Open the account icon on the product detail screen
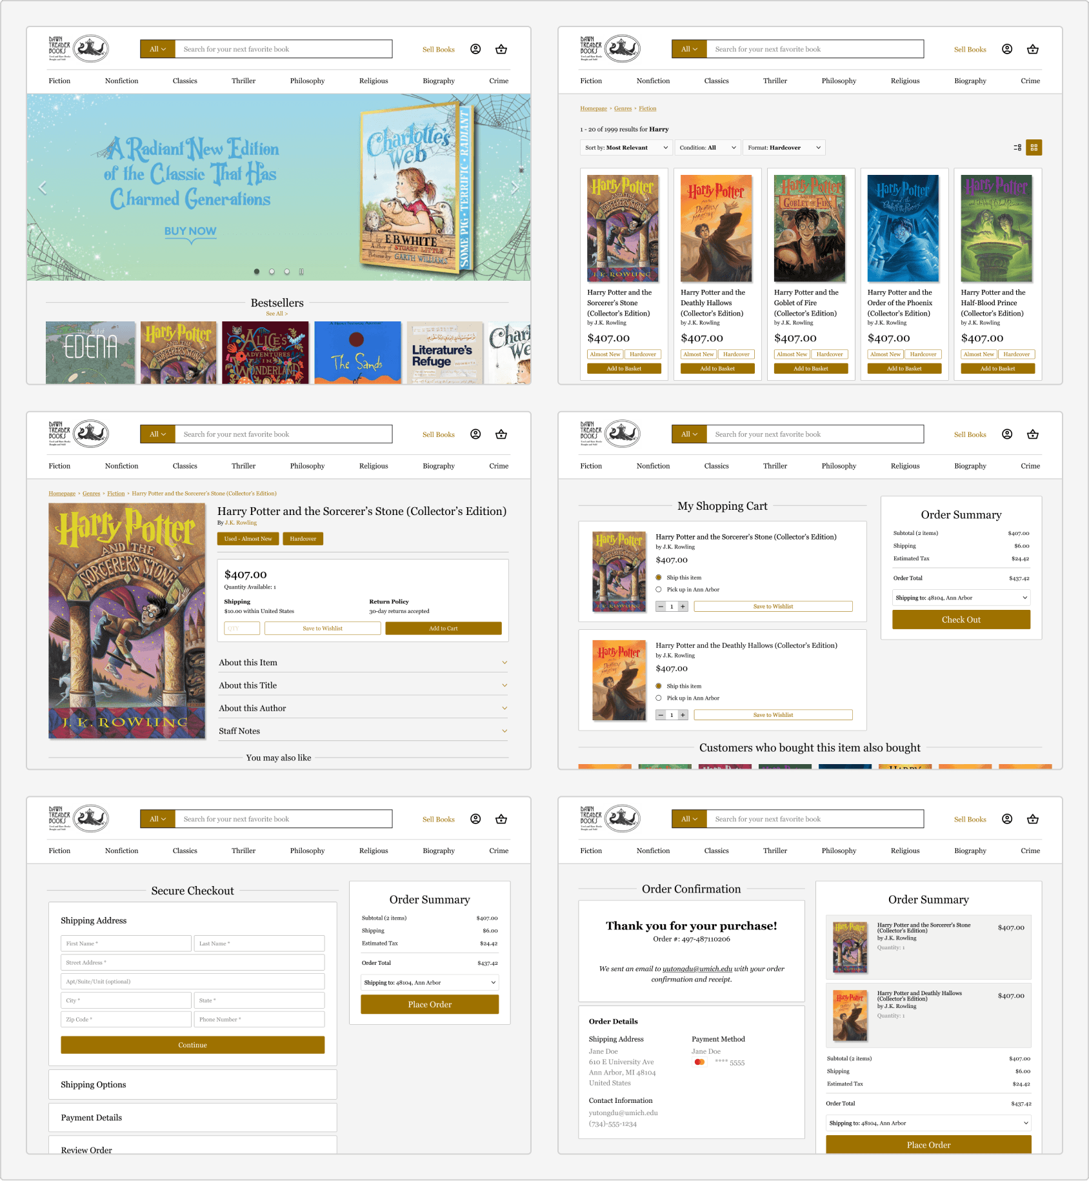1089x1181 pixels. coord(475,434)
